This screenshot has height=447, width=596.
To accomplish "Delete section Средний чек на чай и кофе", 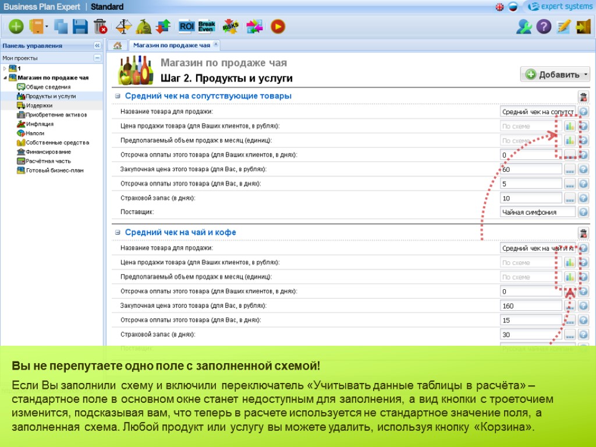I will click(x=583, y=233).
